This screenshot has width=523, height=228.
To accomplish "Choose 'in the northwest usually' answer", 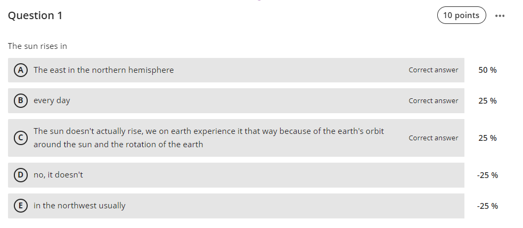I will (x=79, y=206).
